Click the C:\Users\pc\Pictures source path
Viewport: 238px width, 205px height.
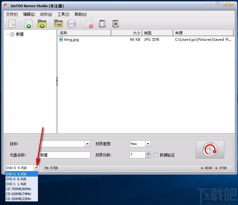(x=203, y=40)
